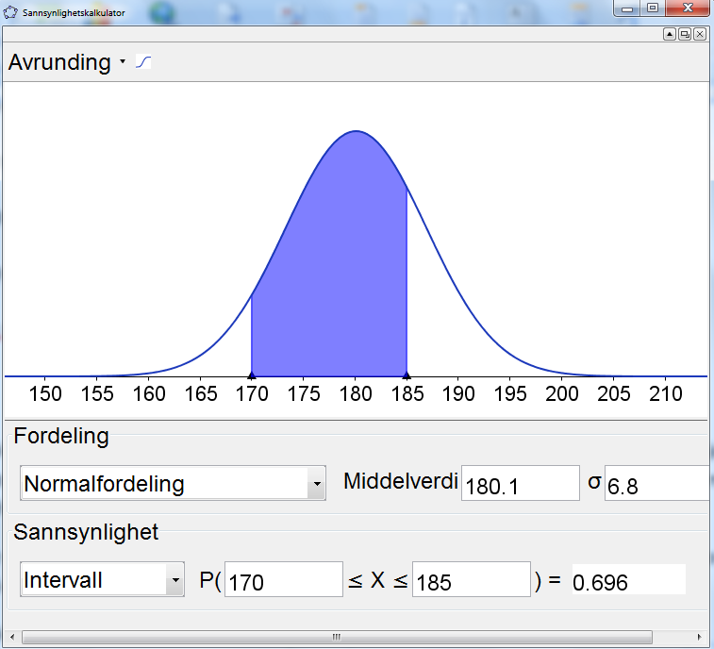Maximize the Sannsynlighetskalkulator window

pyautogui.click(x=653, y=8)
